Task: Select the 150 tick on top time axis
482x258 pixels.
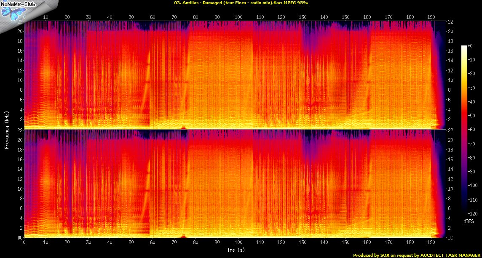Action: (x=345, y=17)
